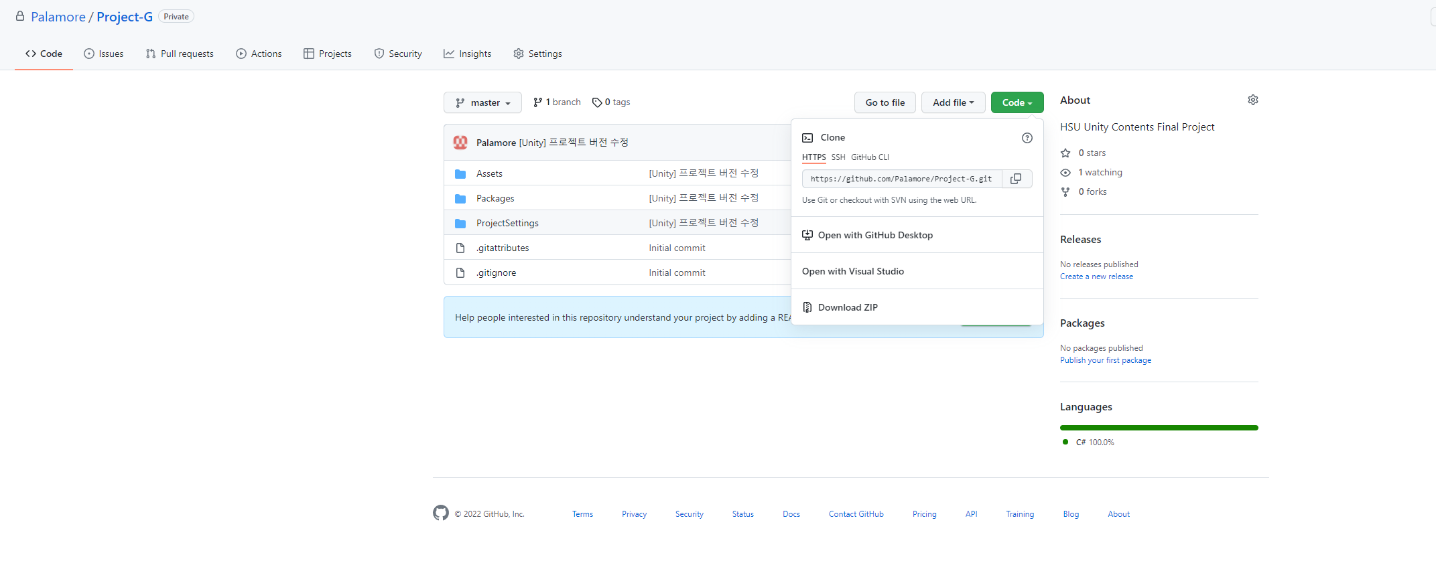The height and width of the screenshot is (563, 1436).
Task: Select the GitHub CLI clone option
Action: click(x=870, y=157)
